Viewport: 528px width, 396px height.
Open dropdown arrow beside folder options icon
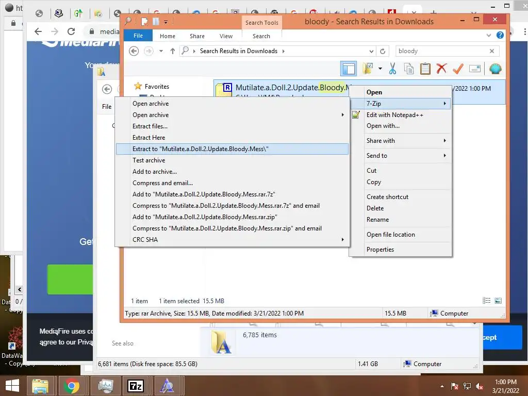[x=380, y=69]
